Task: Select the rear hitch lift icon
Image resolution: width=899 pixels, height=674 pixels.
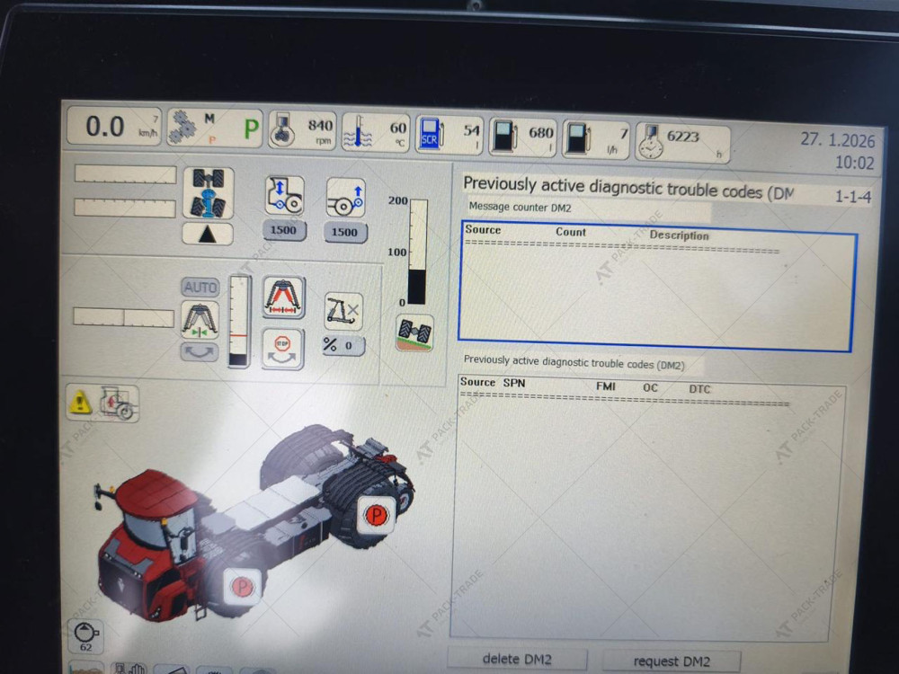Action: point(345,197)
